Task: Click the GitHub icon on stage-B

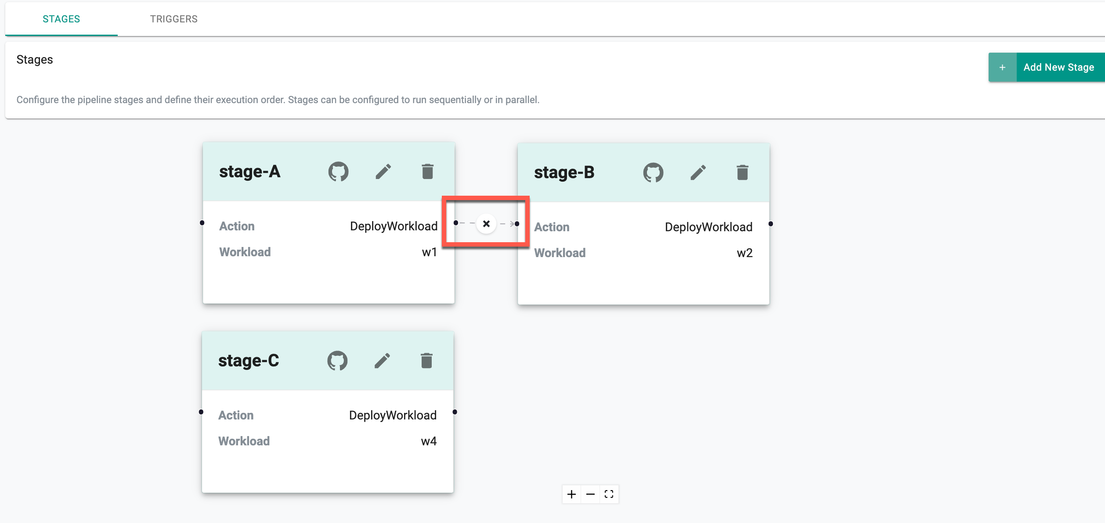Action: (653, 172)
